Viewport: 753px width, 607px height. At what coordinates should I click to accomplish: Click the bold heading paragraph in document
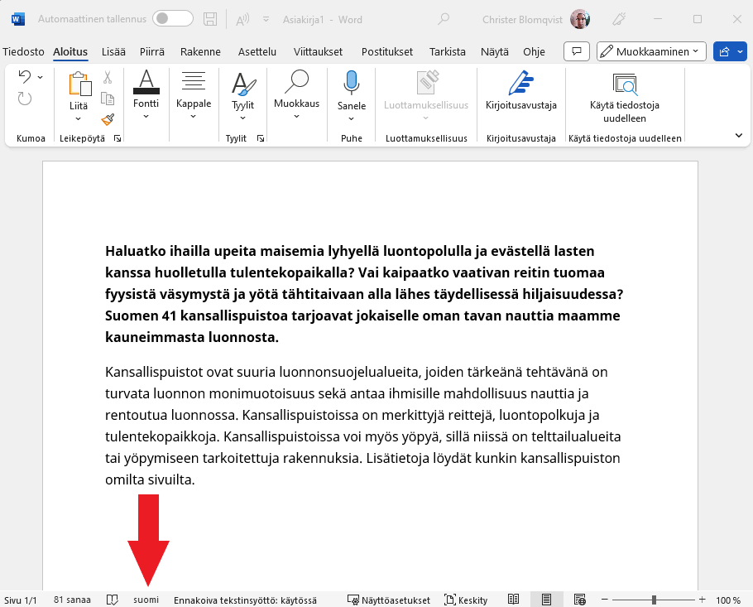[364, 294]
